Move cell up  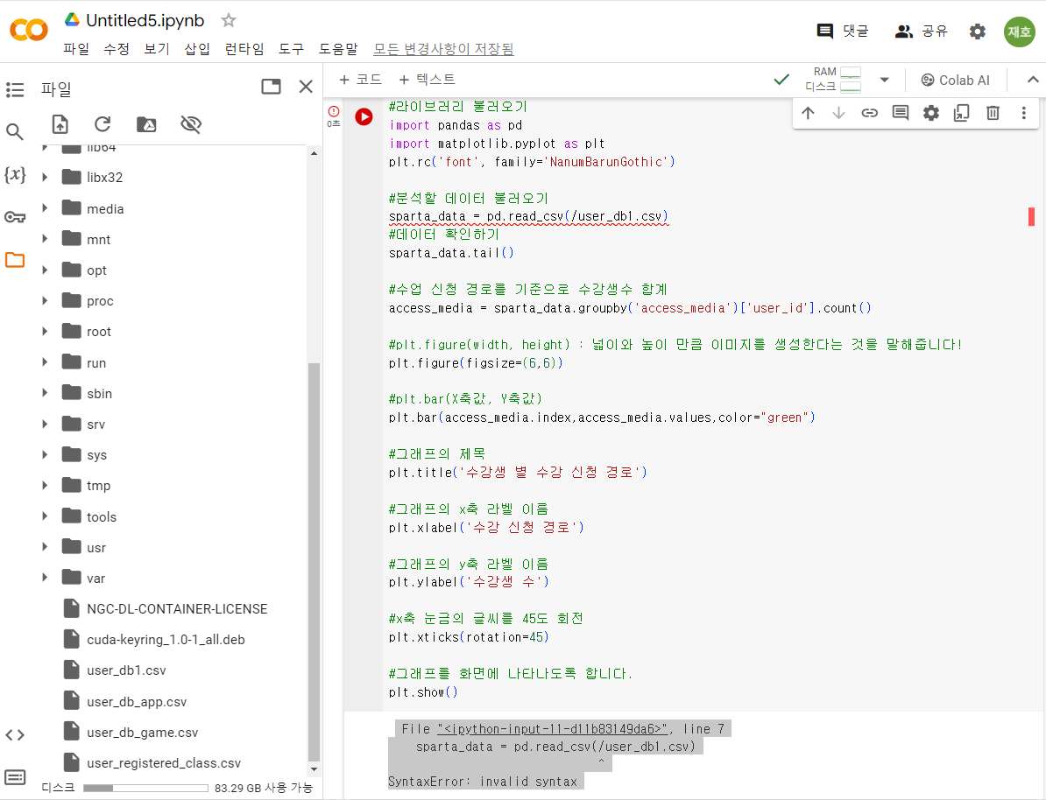pyautogui.click(x=808, y=113)
